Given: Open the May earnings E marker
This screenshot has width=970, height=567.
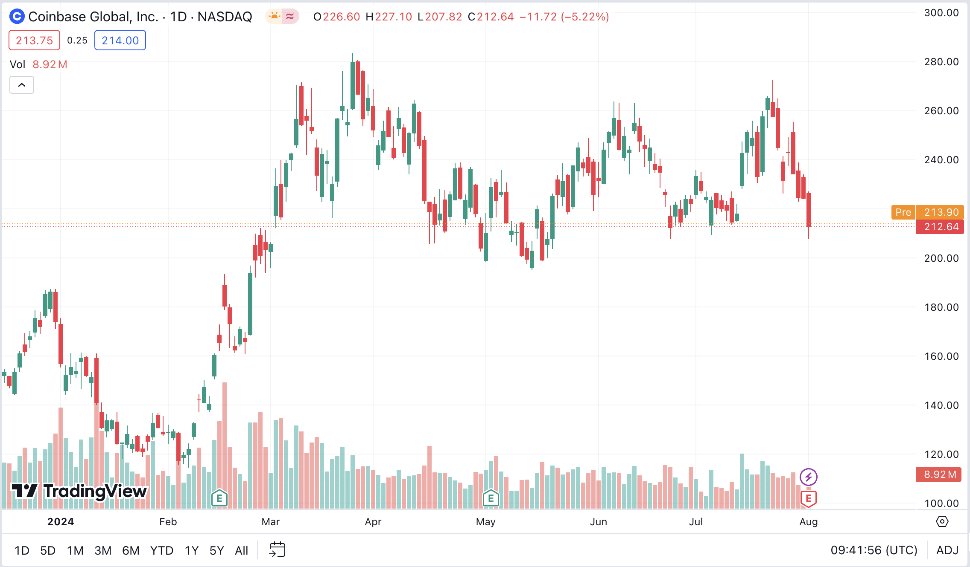Looking at the screenshot, I should (491, 498).
